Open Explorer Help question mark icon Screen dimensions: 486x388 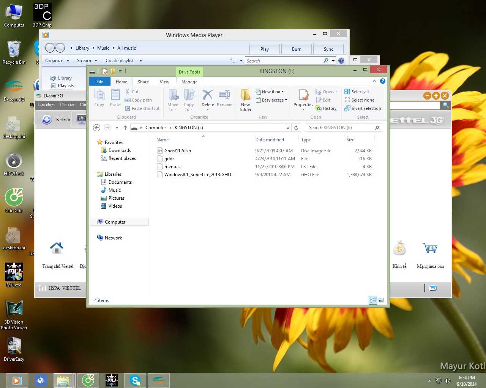pos(383,81)
